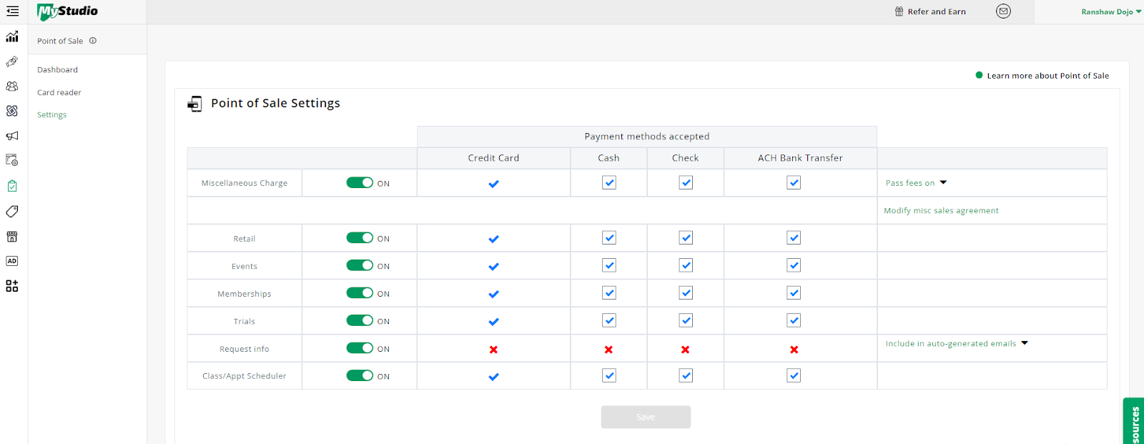Click the Request info Cash red X
Viewport: 1144px width, 444px height.
click(608, 350)
